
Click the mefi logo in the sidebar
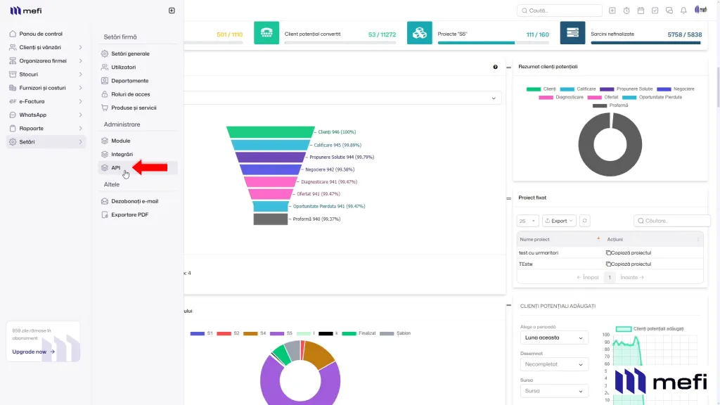pyautogui.click(x=26, y=11)
